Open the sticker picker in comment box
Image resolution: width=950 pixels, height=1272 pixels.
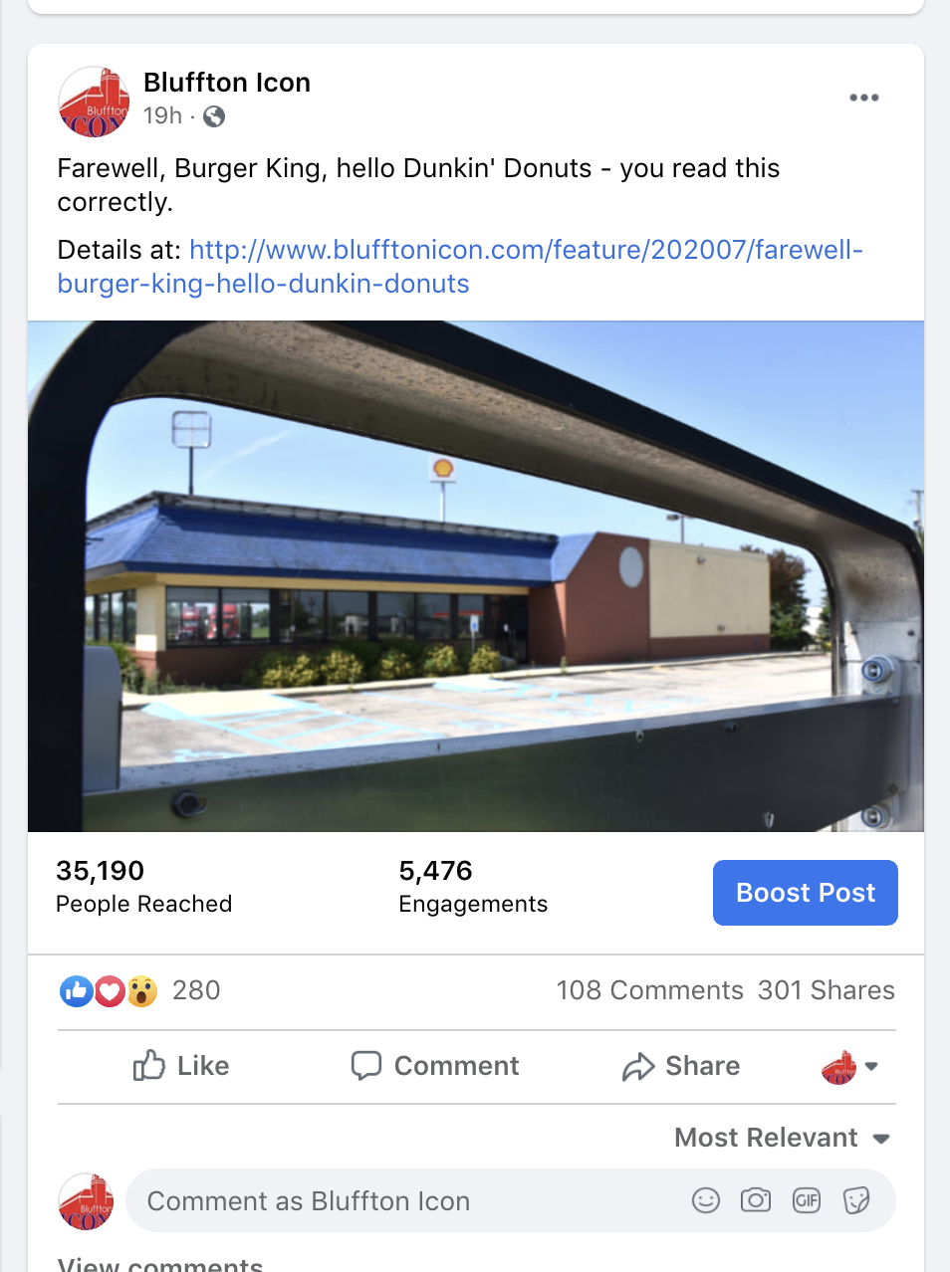tap(856, 1200)
